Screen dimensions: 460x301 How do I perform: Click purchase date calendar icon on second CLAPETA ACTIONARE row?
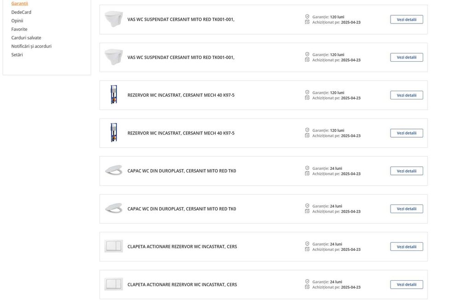[x=307, y=287]
